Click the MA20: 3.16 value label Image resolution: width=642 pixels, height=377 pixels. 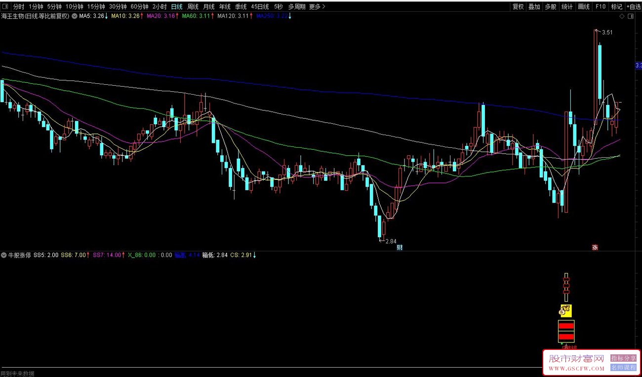tap(161, 16)
